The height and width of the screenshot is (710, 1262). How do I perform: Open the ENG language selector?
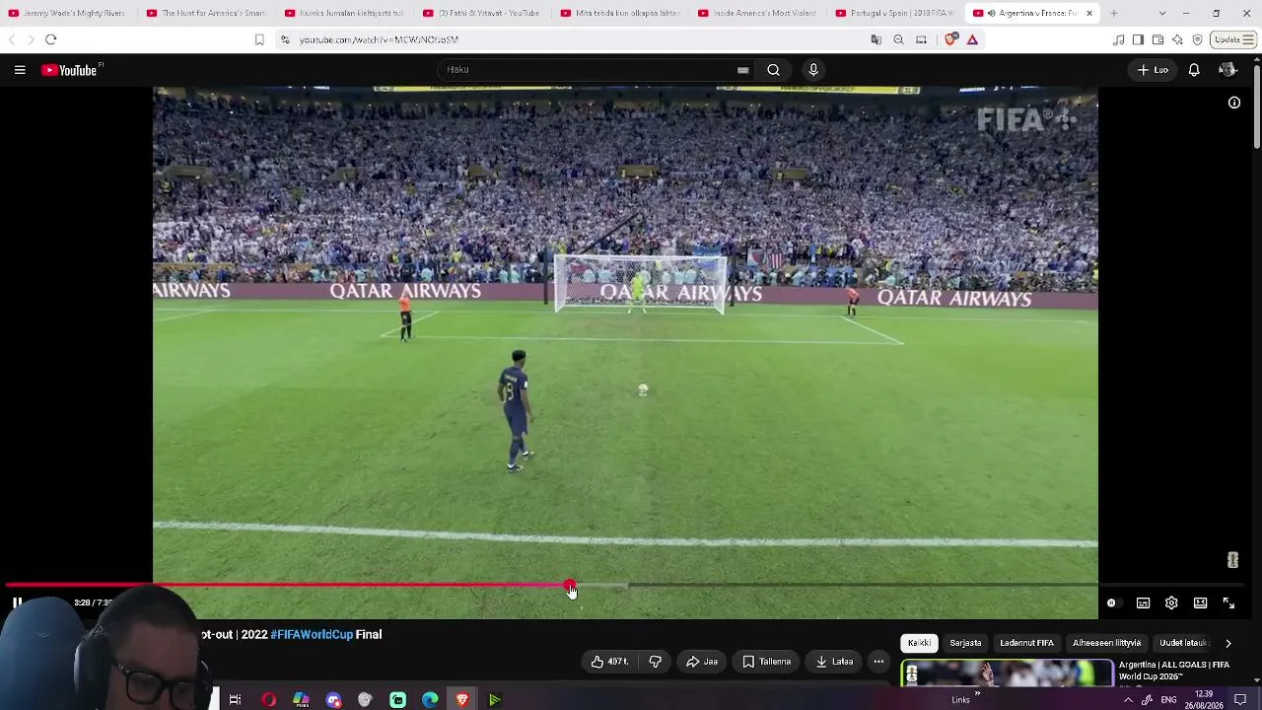(x=1168, y=700)
